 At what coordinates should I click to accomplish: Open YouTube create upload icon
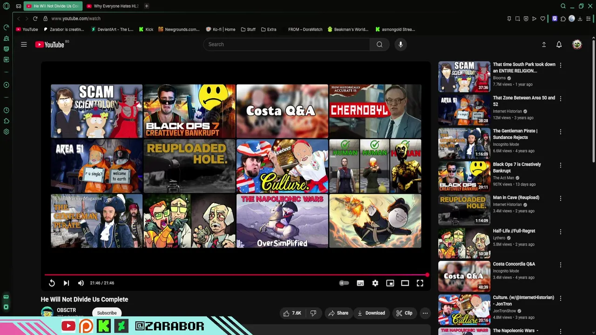pyautogui.click(x=544, y=44)
